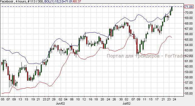
Task: Click the date label 05
Action: pyautogui.click(x=3, y=99)
